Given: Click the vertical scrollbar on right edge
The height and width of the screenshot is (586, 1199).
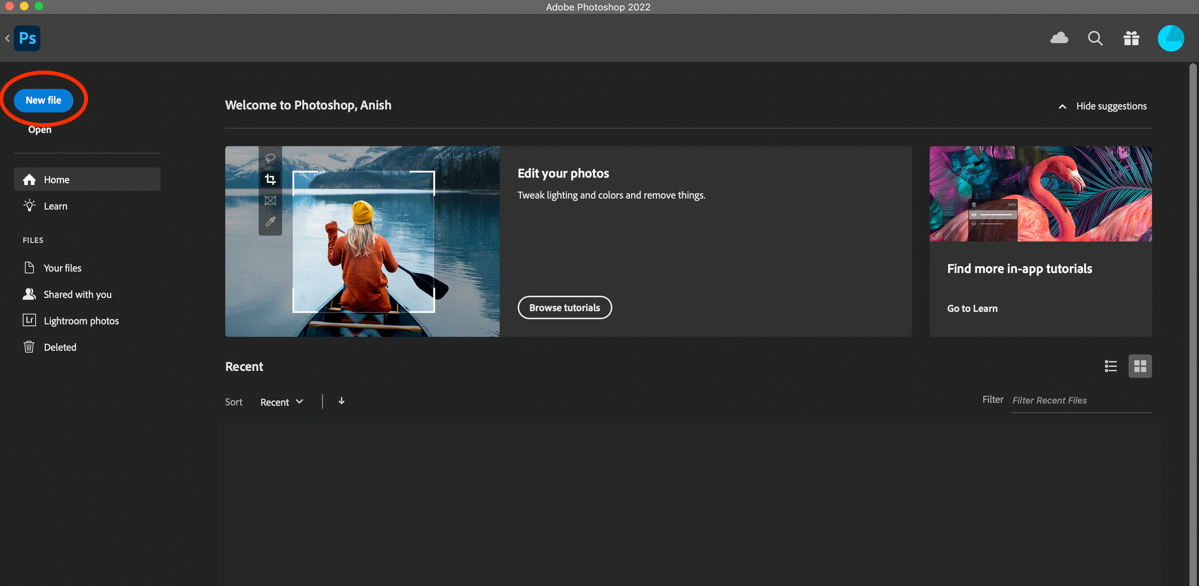Looking at the screenshot, I should click(x=1193, y=324).
